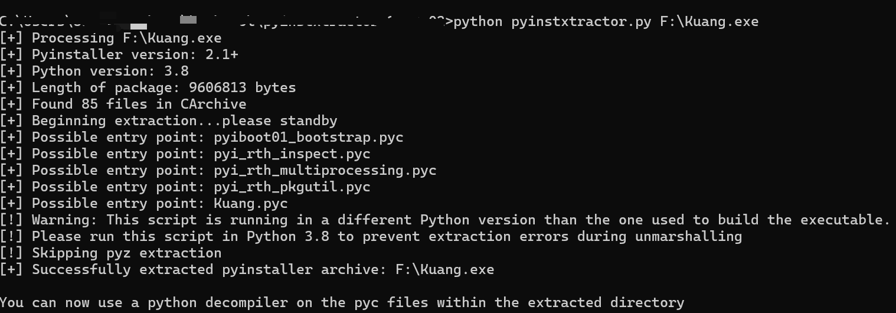Click F:\Kuang.exe in the success message line
Image resolution: width=896 pixels, height=313 pixels.
[x=444, y=270]
